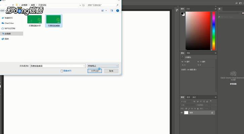
Task: Click the dialog search box
Action: pos(103,5)
